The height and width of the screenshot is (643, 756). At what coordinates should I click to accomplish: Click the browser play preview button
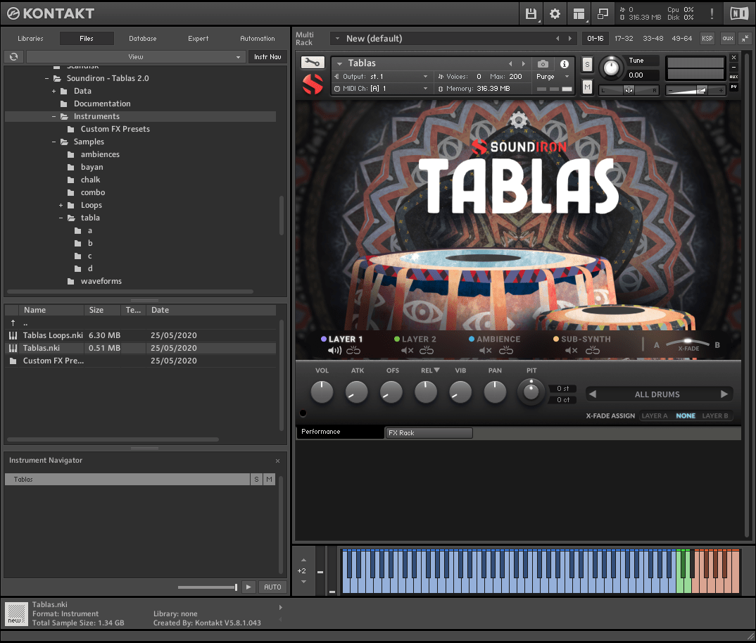(x=248, y=587)
